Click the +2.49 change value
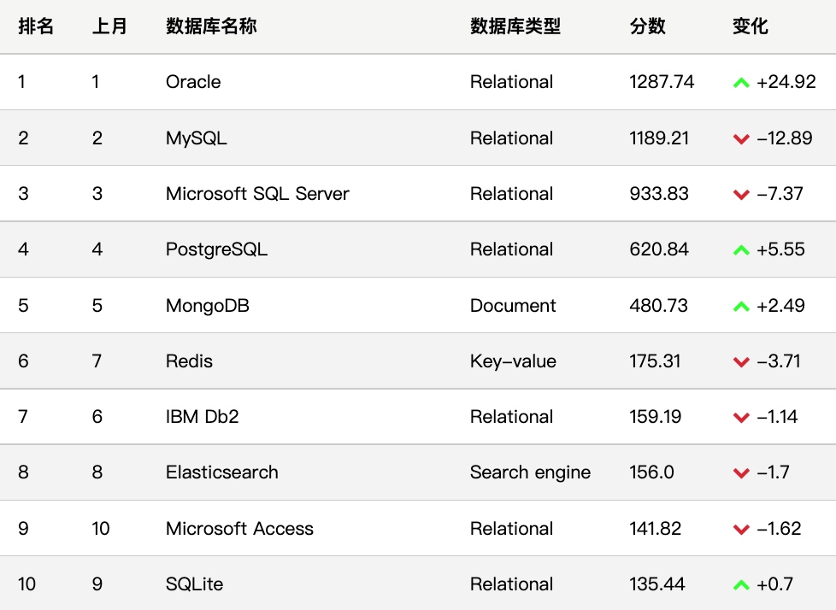Image resolution: width=836 pixels, height=610 pixels. point(780,305)
